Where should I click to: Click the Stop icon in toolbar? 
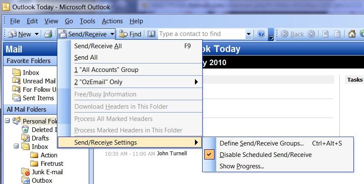click(x=325, y=34)
